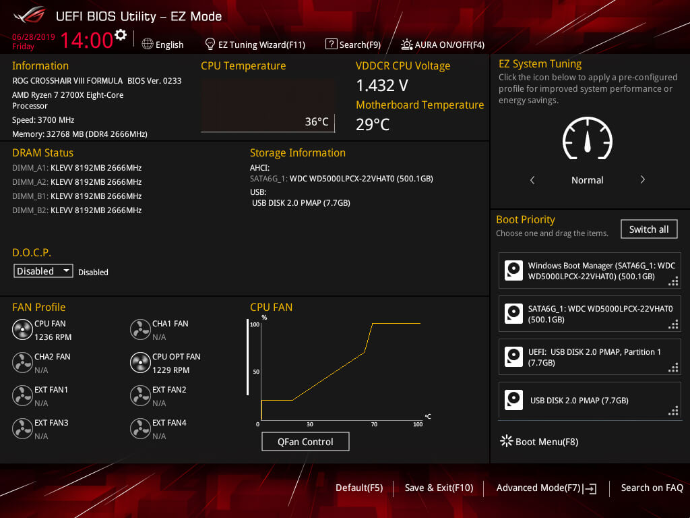Select the EXT FAN3 icon
This screenshot has height=518, width=690.
pyautogui.click(x=22, y=429)
